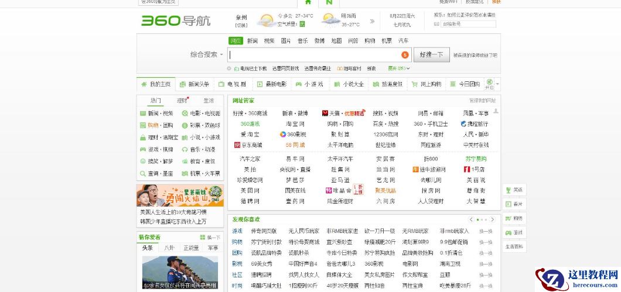The image size is (621, 292).
Task: Click the 360导航 logo
Action: tap(176, 20)
